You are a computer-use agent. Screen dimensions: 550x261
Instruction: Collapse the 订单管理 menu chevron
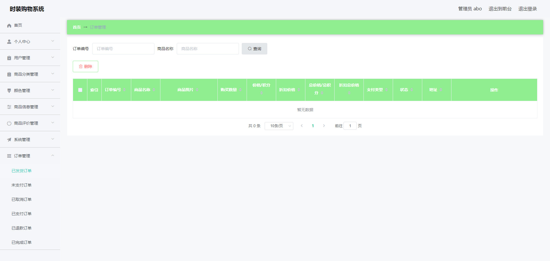click(53, 156)
